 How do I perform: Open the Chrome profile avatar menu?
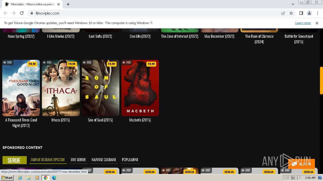coord(309,13)
